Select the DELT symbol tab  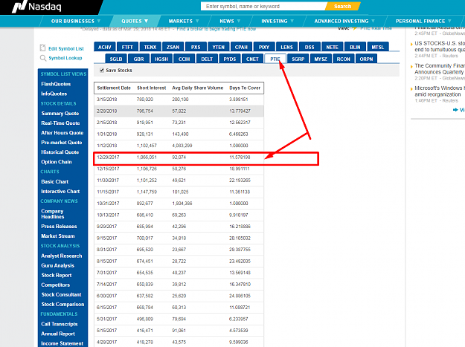click(x=207, y=59)
